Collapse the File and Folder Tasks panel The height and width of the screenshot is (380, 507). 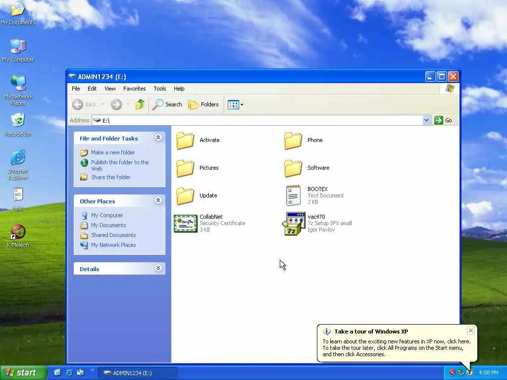[158, 138]
